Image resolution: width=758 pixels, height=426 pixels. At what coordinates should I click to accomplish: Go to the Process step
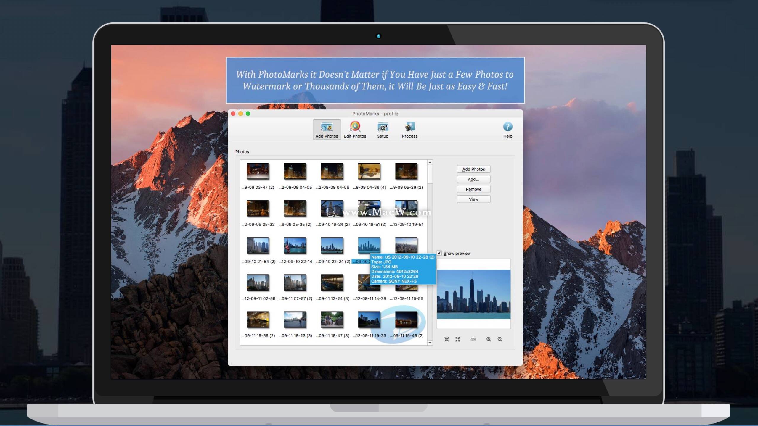coord(409,130)
